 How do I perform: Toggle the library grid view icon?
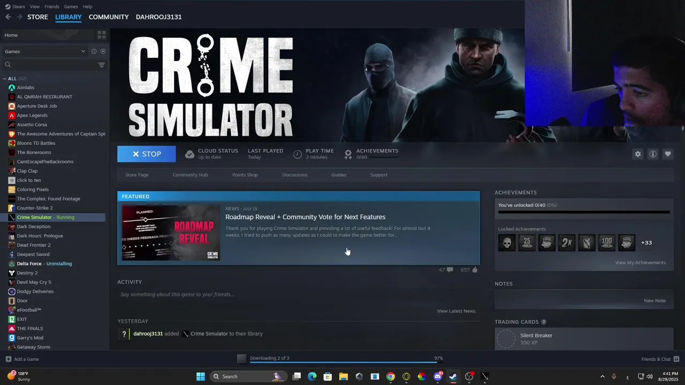(x=102, y=35)
